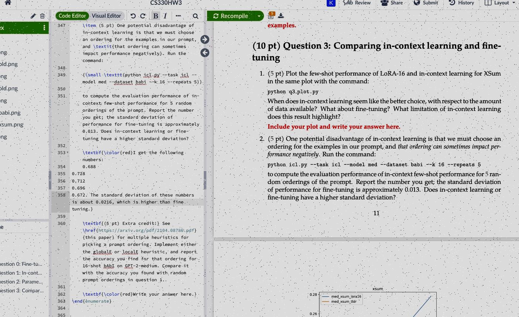519x317 pixels.
Task: Open outline item Question 2: Parame...
Action: (21, 282)
